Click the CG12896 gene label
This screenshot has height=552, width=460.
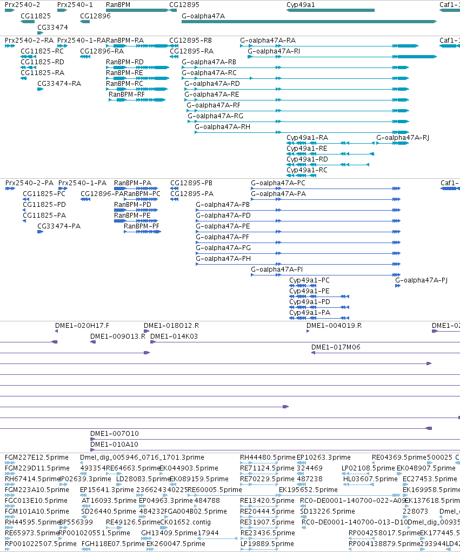click(95, 16)
